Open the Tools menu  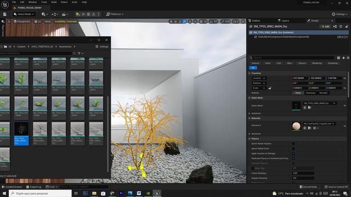click(x=44, y=2)
